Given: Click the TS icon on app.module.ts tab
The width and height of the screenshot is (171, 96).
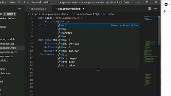Looking at the screenshot, I should point(29,9).
